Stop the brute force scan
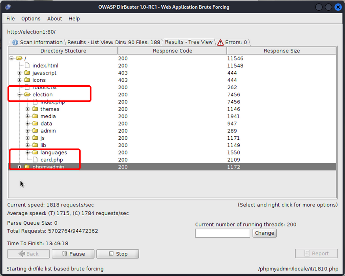Viewport: 345px width, 276px height. (118, 254)
